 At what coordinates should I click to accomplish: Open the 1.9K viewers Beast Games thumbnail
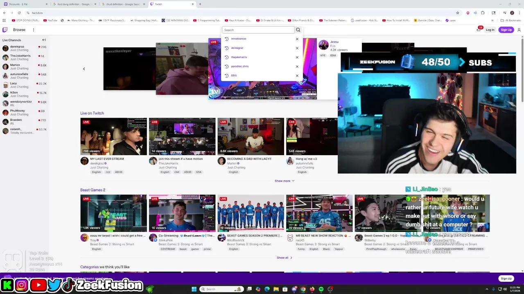[113, 213]
